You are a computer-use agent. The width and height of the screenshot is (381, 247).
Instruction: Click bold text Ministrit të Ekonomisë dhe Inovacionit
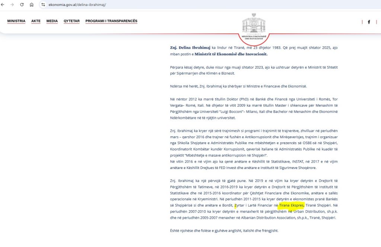pos(231,54)
